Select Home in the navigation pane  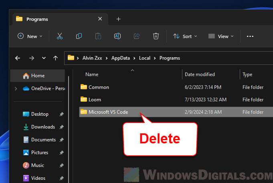(37, 76)
